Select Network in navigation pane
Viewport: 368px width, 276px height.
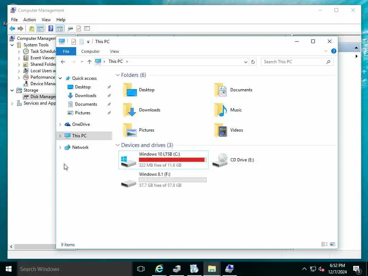[80, 147]
